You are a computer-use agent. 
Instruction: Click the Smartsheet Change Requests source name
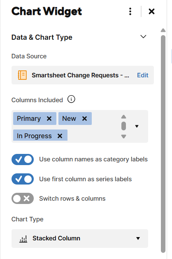coord(81,75)
